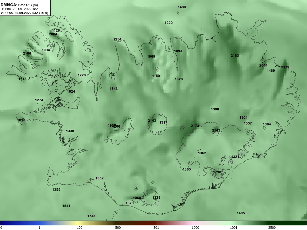
Task: Click the 1317 value label
Action: pos(163,122)
